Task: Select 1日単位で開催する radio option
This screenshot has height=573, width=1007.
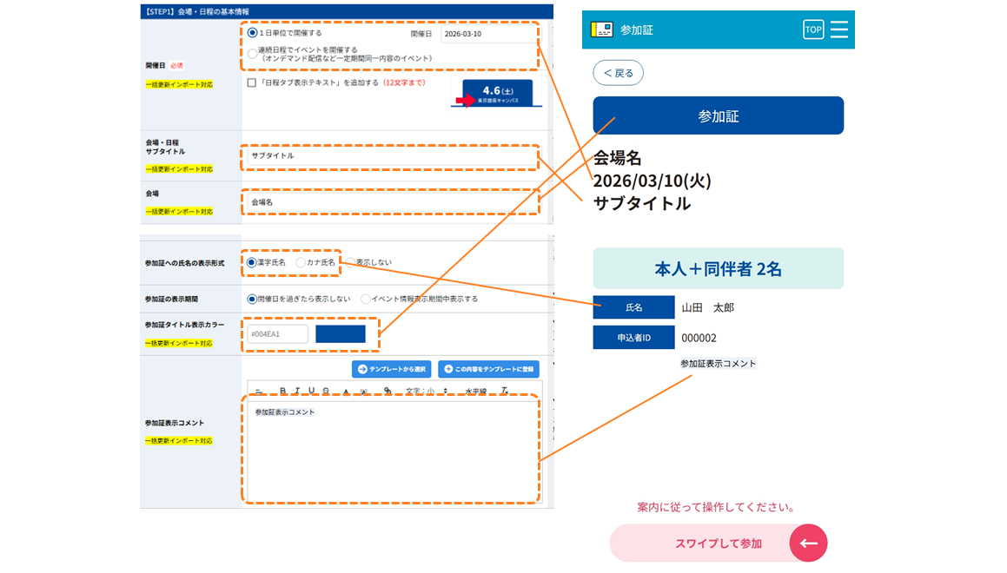Action: point(252,33)
